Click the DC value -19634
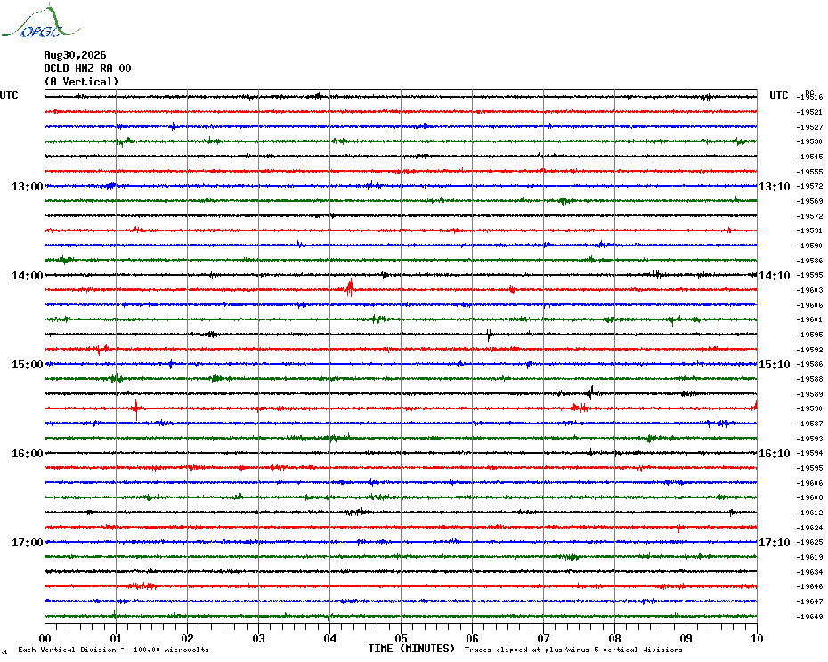 (x=809, y=572)
